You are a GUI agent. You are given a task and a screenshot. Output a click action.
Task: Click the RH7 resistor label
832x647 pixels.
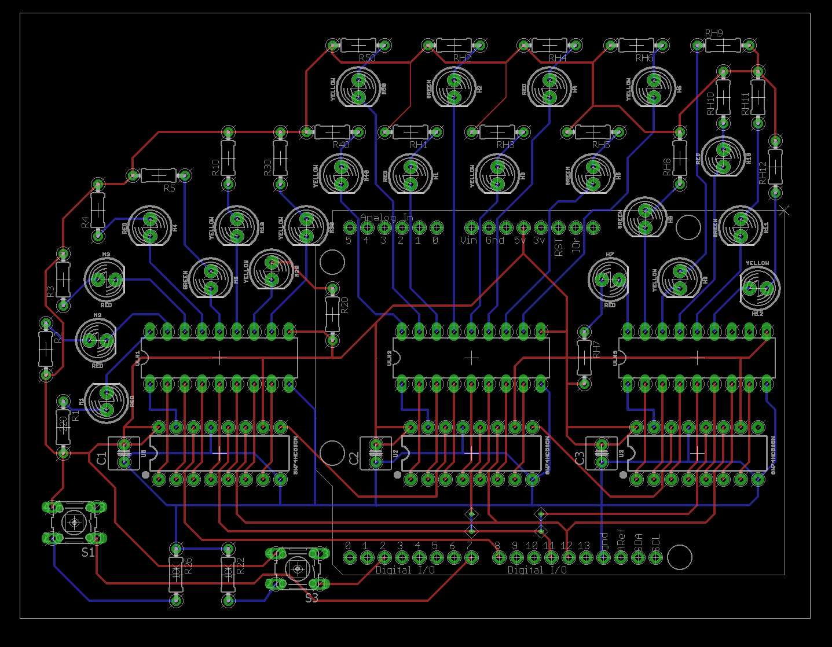[597, 349]
